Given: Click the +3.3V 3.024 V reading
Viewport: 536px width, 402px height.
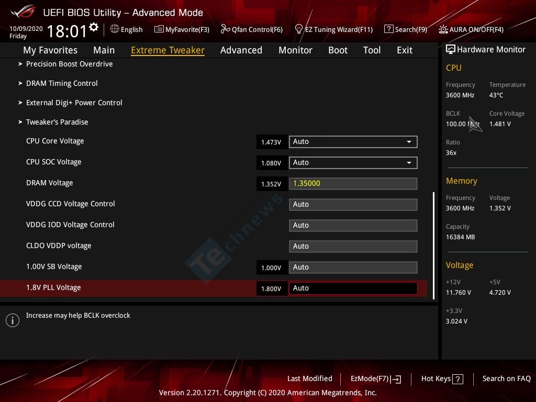Looking at the screenshot, I should [456, 321].
